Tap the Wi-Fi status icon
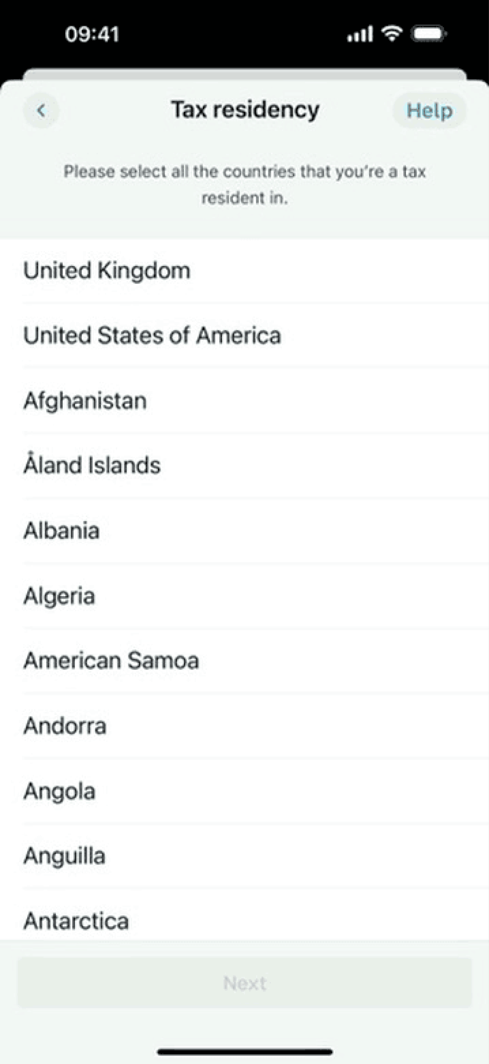The width and height of the screenshot is (489, 1064). tap(392, 33)
